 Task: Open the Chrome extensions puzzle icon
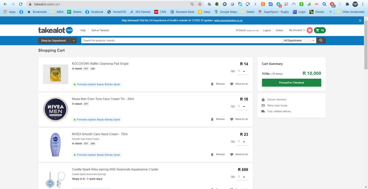click(347, 4)
